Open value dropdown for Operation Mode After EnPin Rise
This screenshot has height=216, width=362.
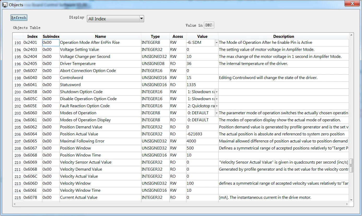click(216, 43)
